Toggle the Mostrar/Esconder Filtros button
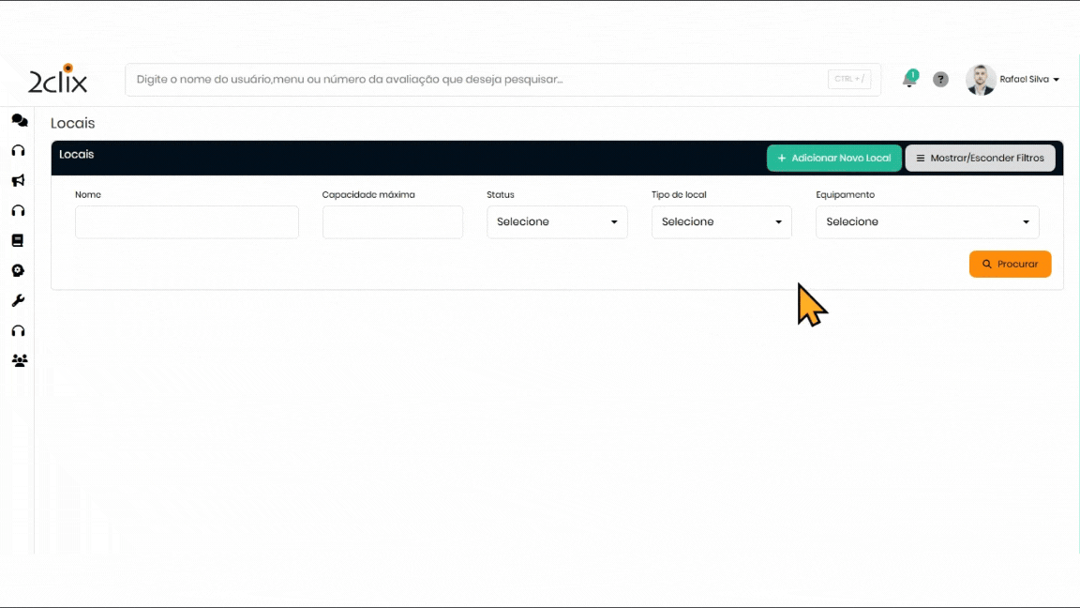Screen dimensions: 1080x608 point(980,159)
